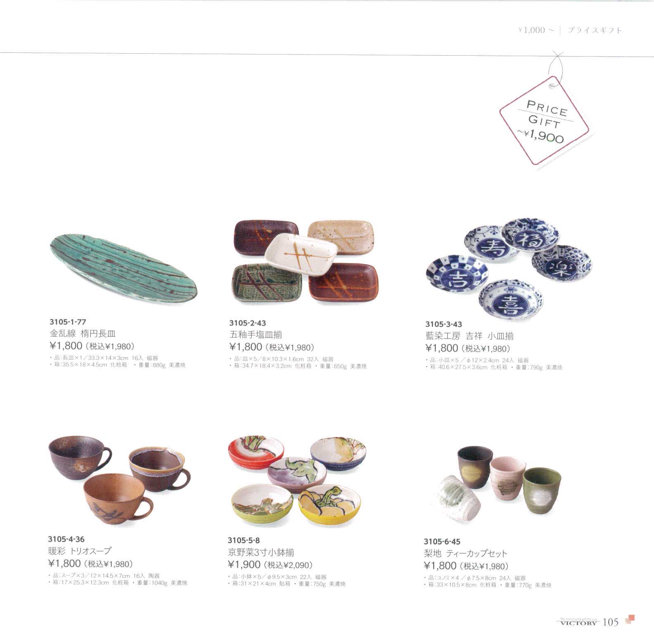Click product code 3105-4-36
This screenshot has height=644, width=654.
[66, 539]
